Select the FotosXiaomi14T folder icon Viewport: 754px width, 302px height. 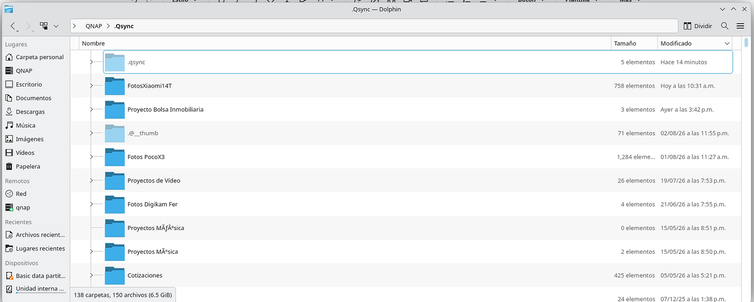[114, 86]
